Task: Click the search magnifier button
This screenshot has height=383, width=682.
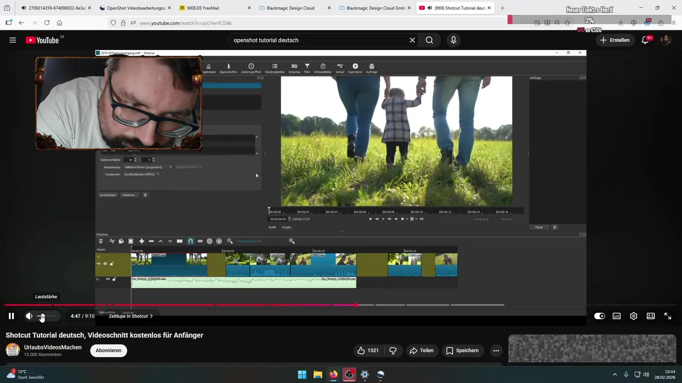Action: point(429,40)
